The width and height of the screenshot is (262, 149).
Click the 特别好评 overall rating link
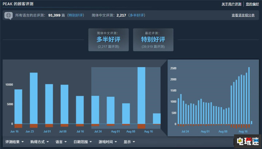(76, 15)
